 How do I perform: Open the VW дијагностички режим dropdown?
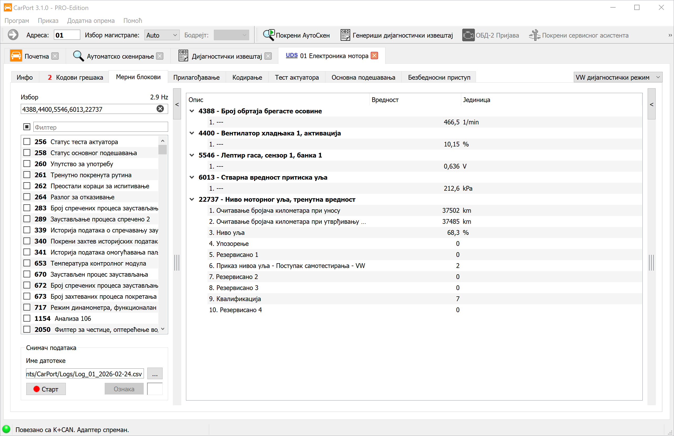coord(618,77)
